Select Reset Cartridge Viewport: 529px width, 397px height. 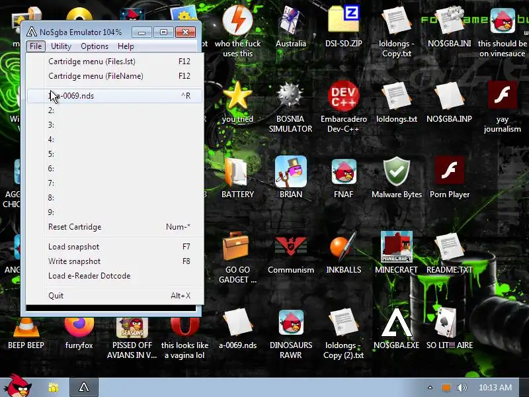tap(114, 227)
